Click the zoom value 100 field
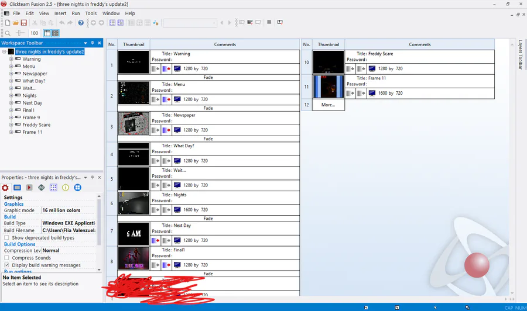 pyautogui.click(x=35, y=33)
